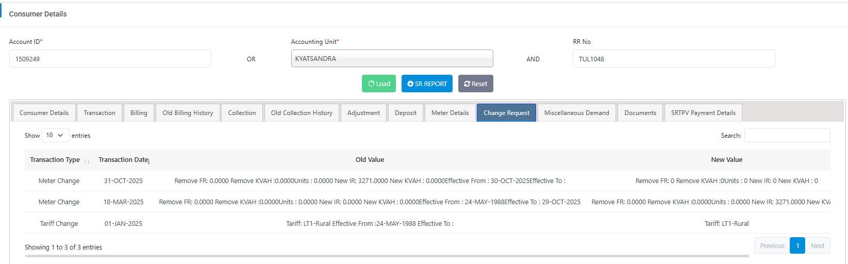848x264 pixels.
Task: Select the Meter Change row dated 18-MAR-2025
Action: point(427,202)
